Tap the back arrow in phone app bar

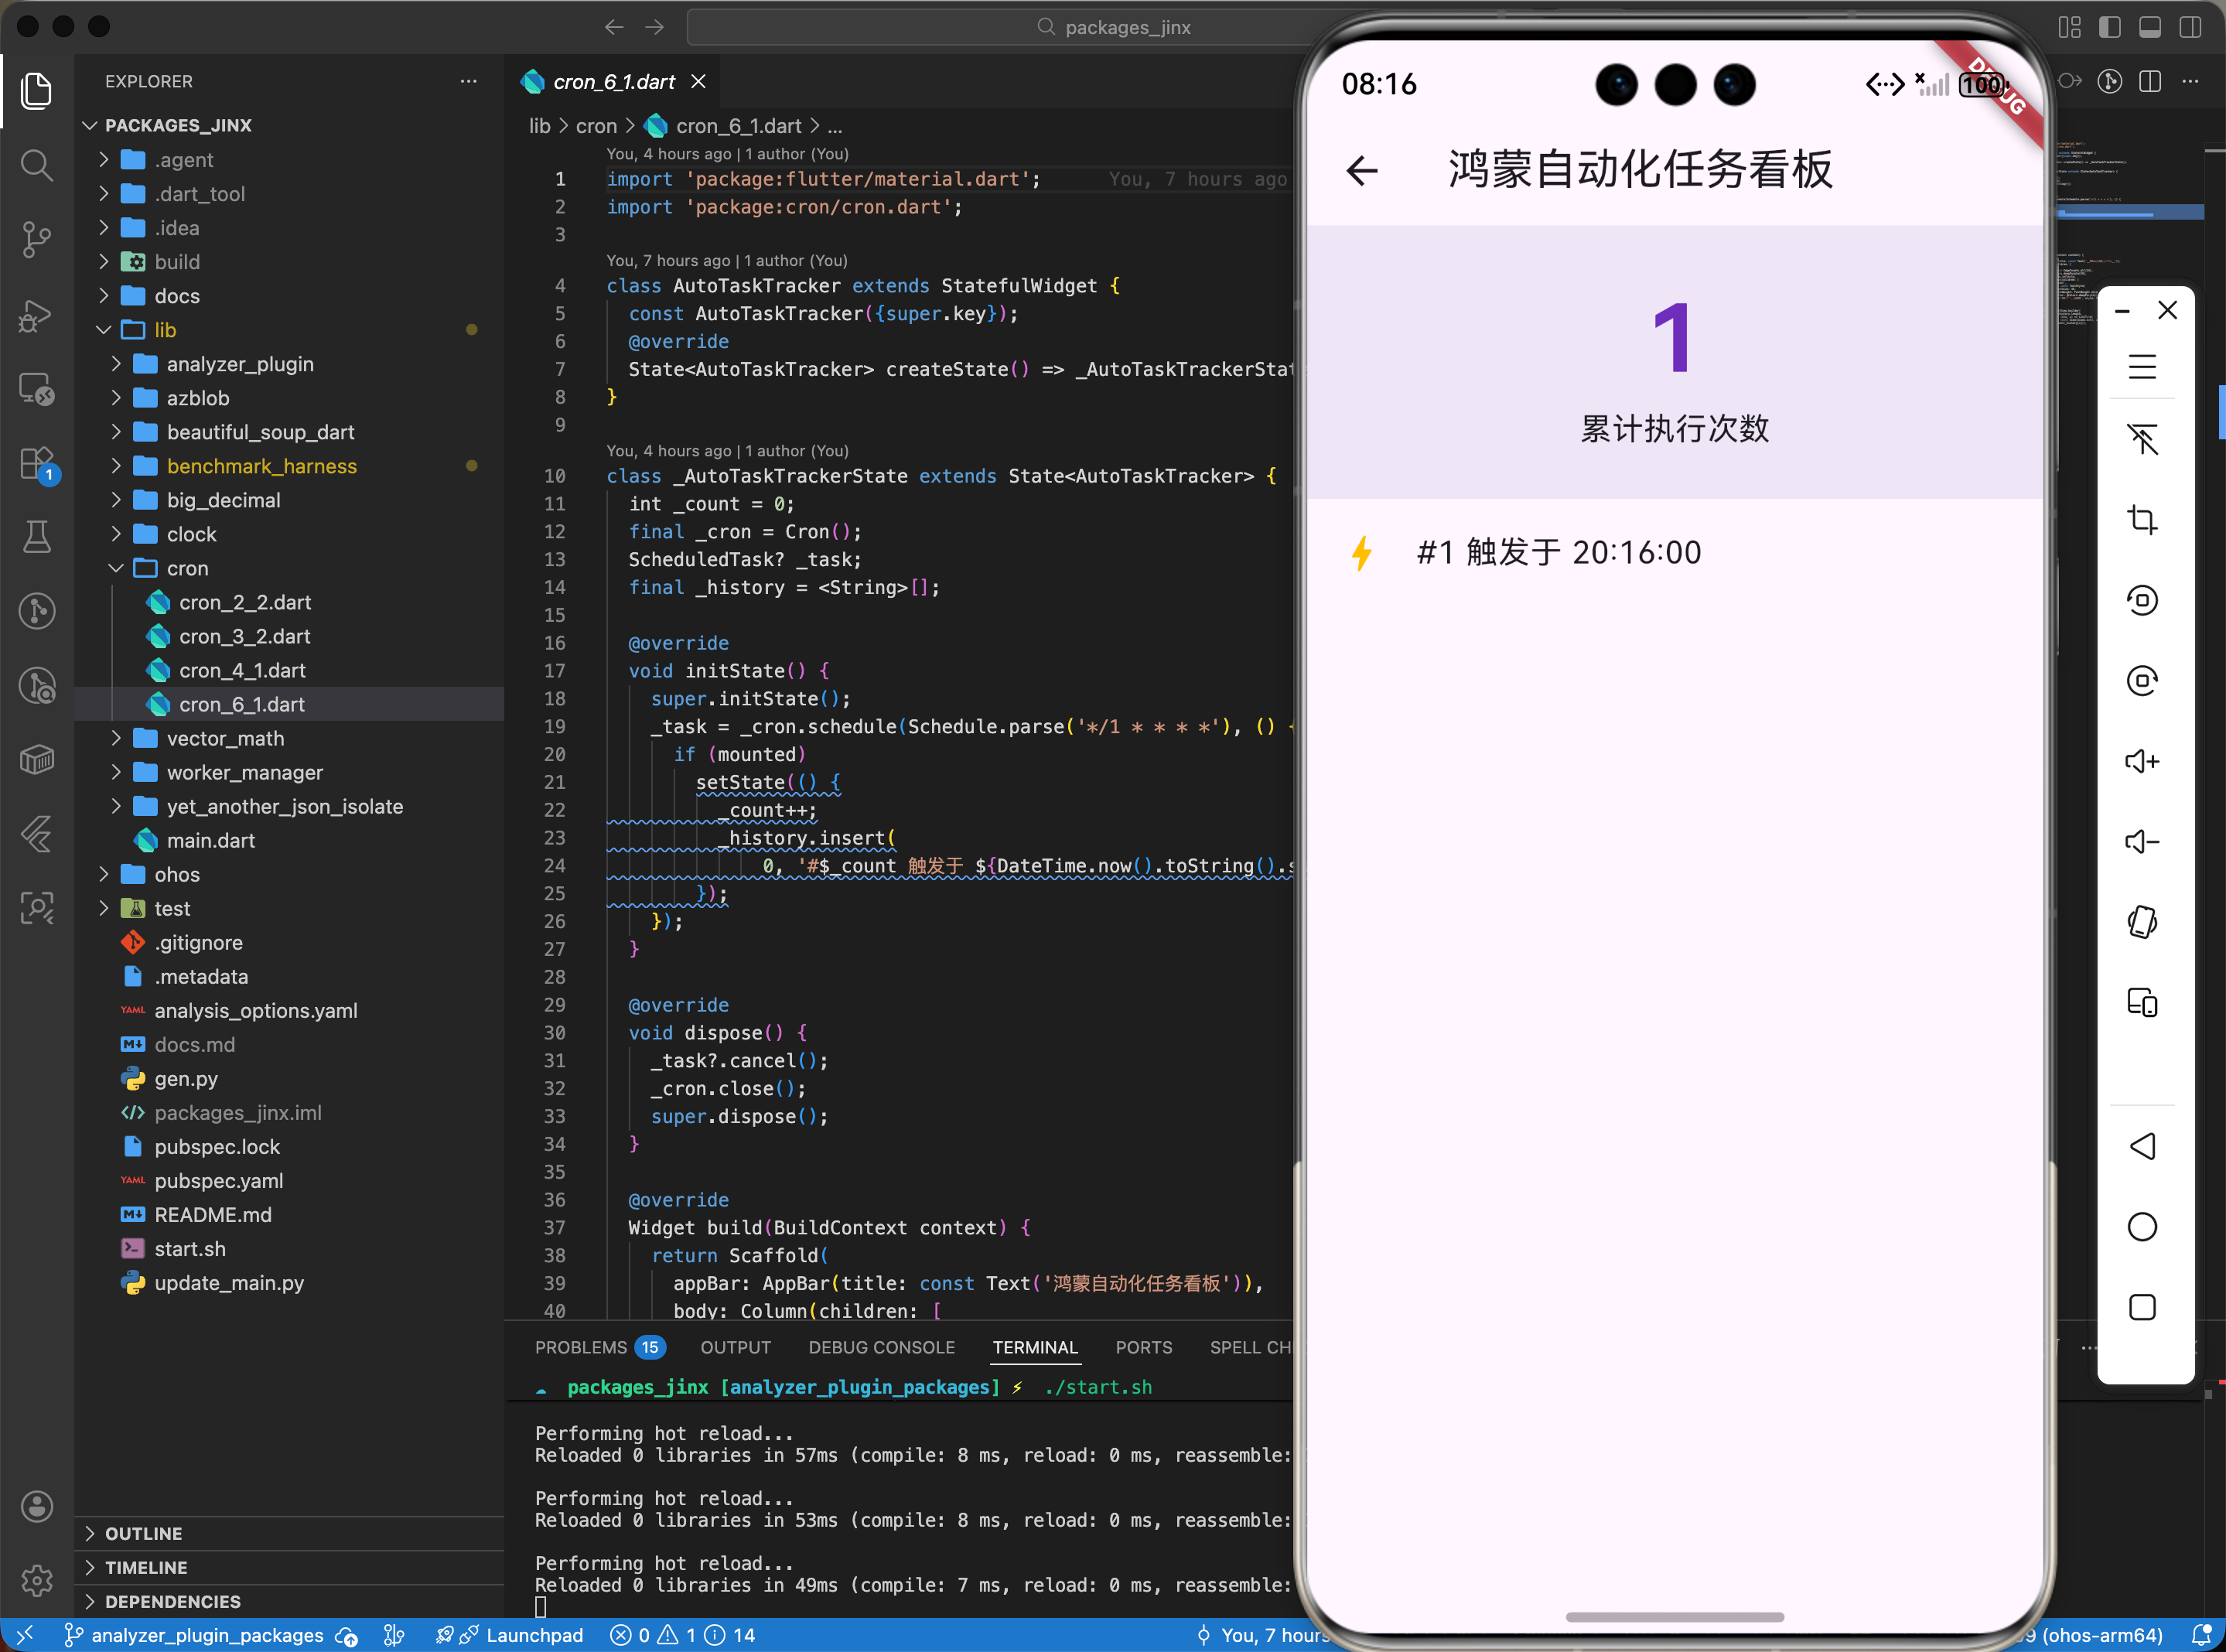click(1361, 171)
